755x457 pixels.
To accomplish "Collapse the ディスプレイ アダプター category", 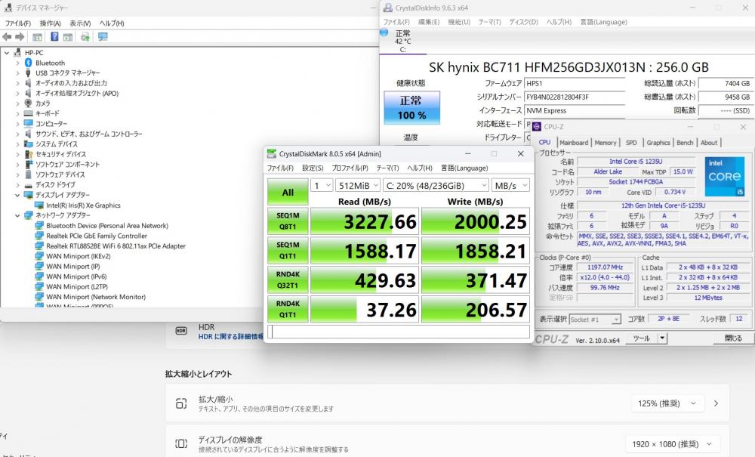I will pyautogui.click(x=17, y=195).
